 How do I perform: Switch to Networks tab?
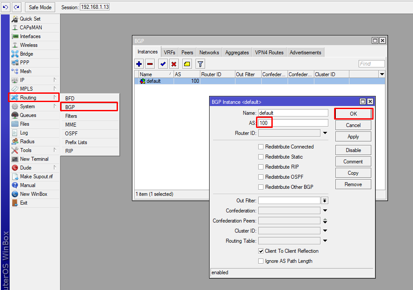(x=209, y=53)
